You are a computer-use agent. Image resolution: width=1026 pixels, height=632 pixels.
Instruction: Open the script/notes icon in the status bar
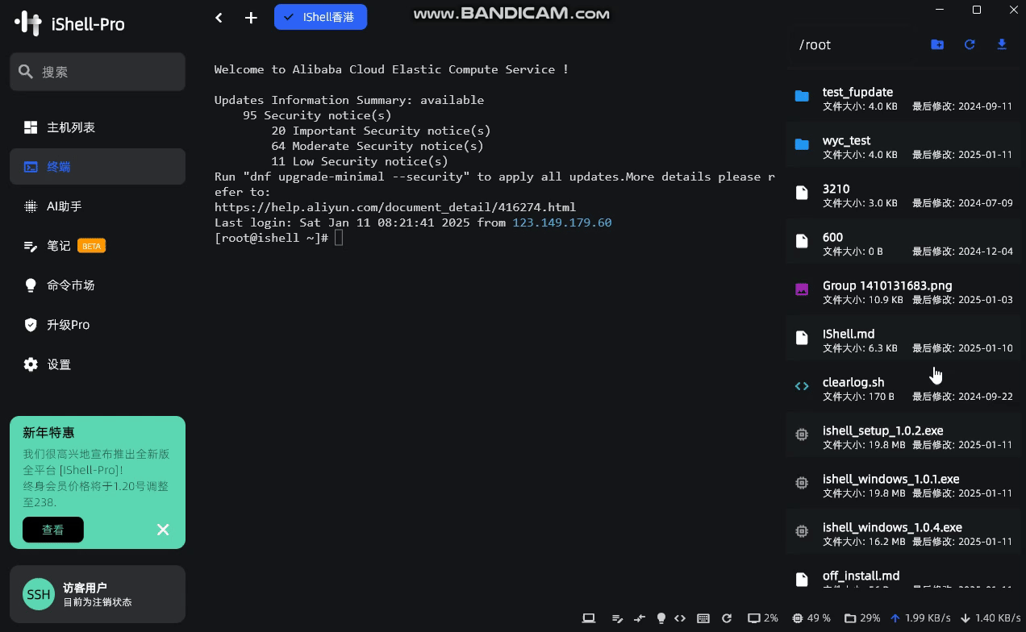617,618
